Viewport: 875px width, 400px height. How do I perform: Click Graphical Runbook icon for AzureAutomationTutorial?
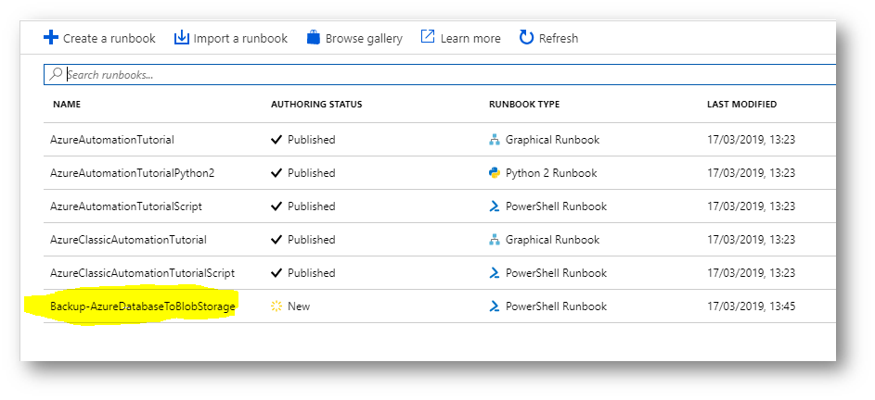(494, 140)
